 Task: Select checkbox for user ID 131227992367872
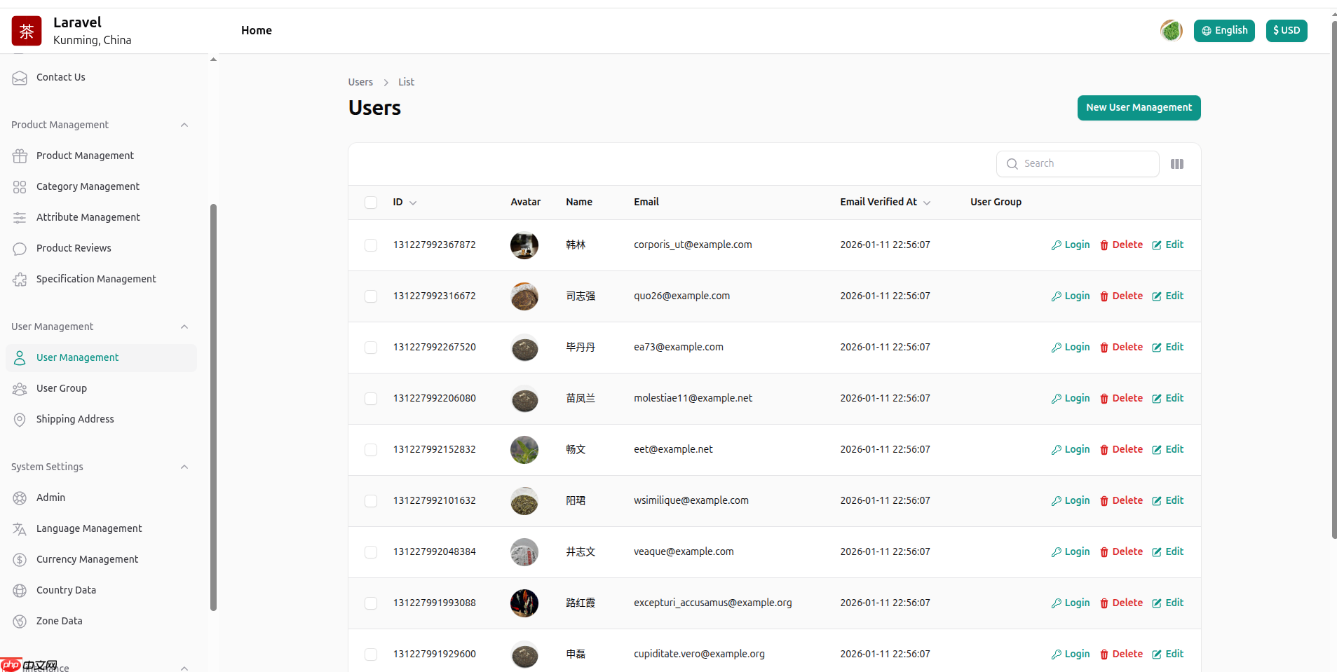point(371,245)
